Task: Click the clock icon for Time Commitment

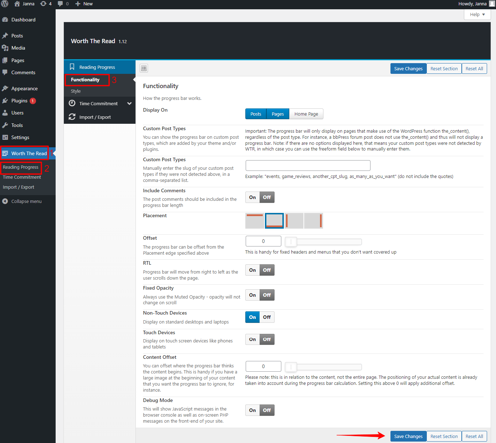Action: (72, 103)
